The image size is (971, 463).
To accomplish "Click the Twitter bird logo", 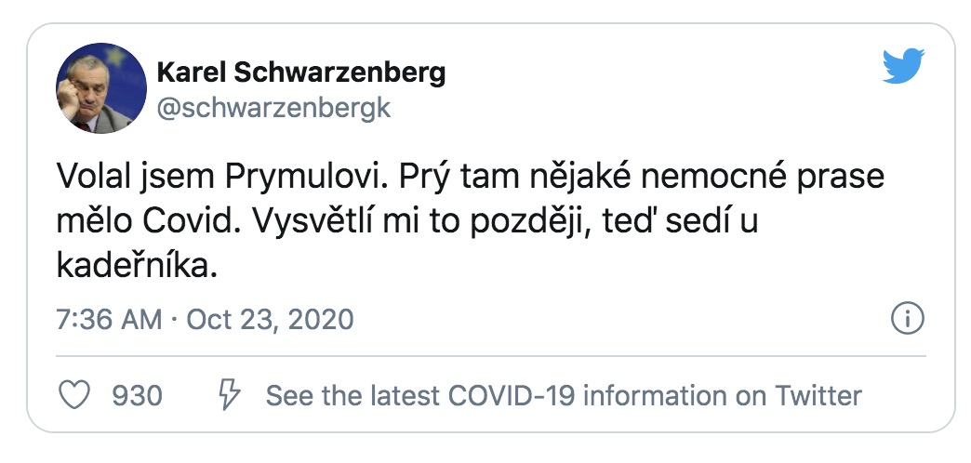I will [x=903, y=66].
